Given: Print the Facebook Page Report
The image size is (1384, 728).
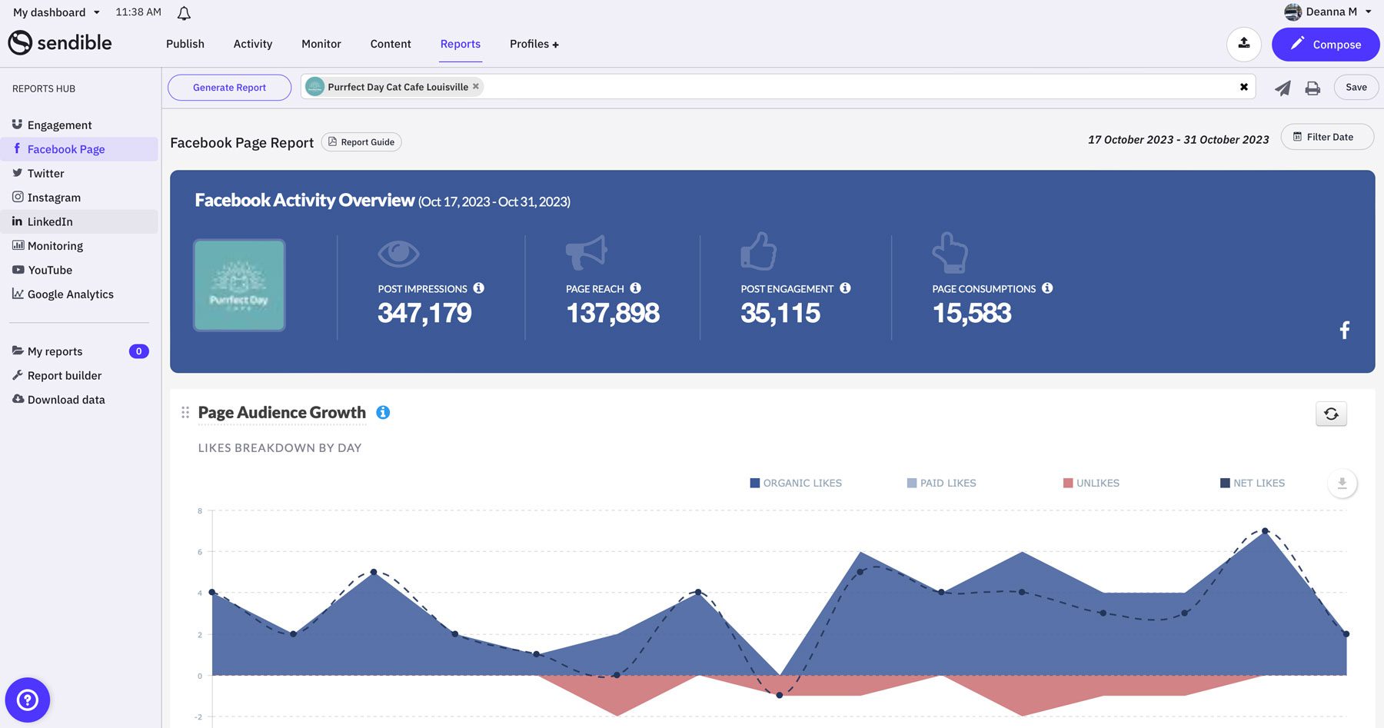Looking at the screenshot, I should pos(1312,87).
